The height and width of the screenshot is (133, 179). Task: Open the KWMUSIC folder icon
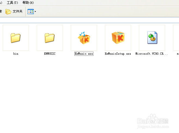pos(50,38)
